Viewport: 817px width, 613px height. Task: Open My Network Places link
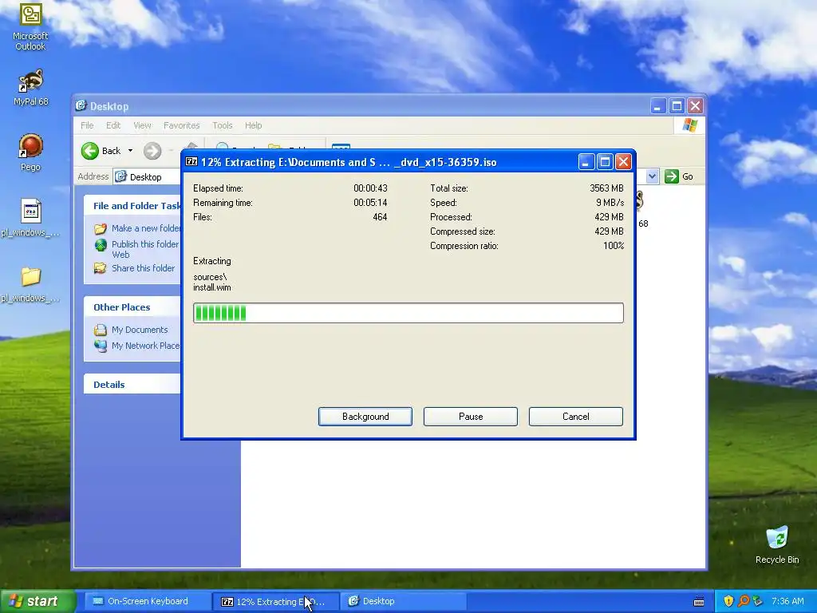point(146,345)
